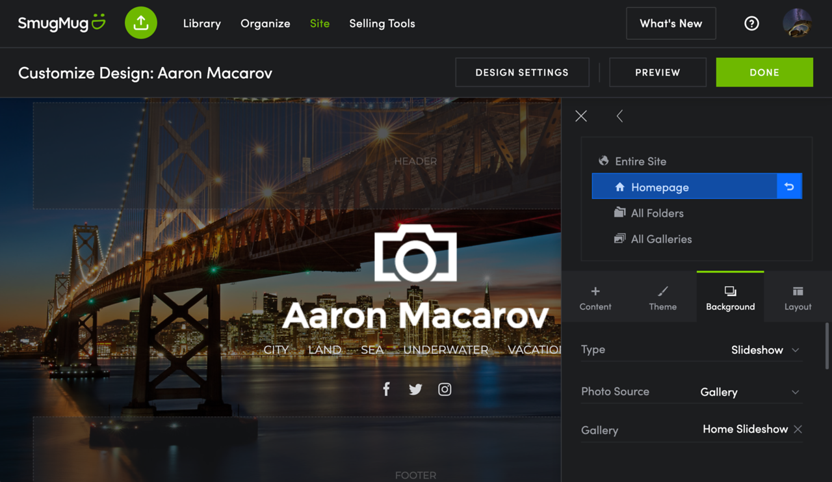Click the Aaron Macarov site title

[x=415, y=315]
